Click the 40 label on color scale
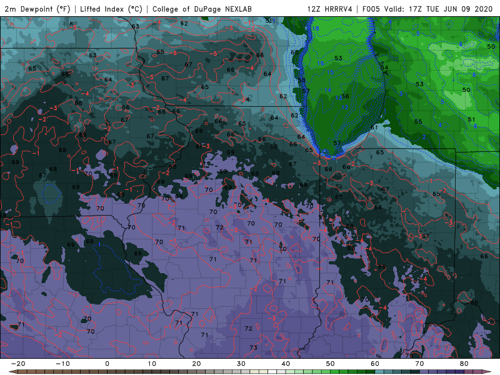 286,364
